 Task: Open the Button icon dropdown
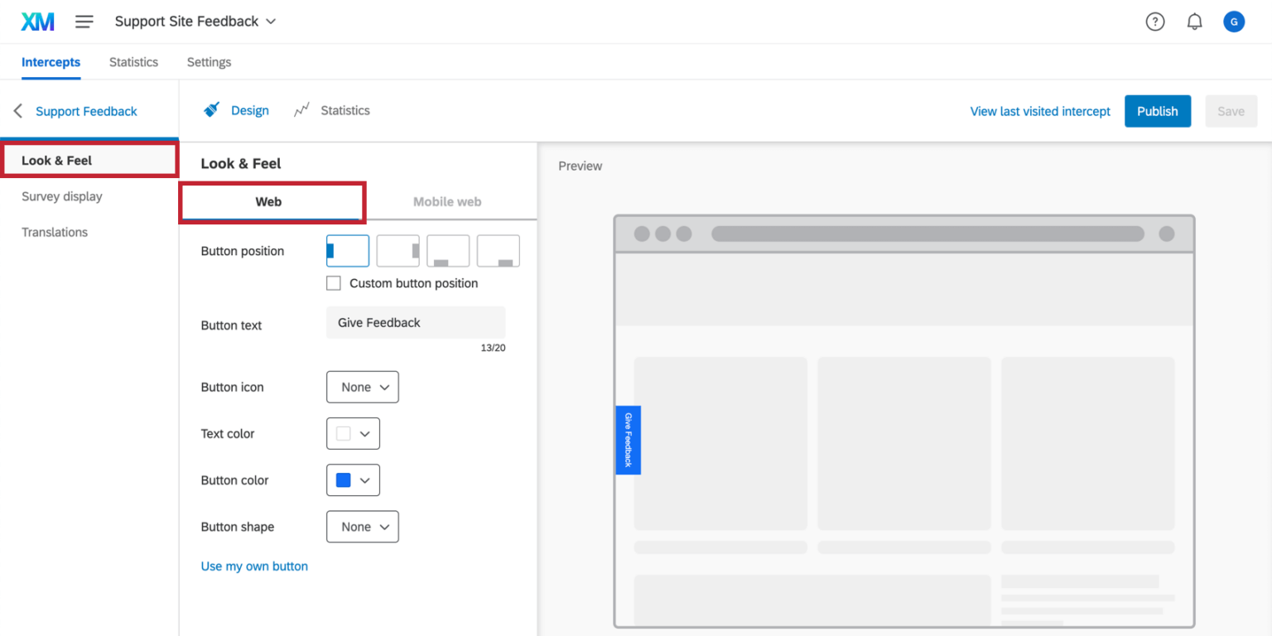pyautogui.click(x=362, y=387)
